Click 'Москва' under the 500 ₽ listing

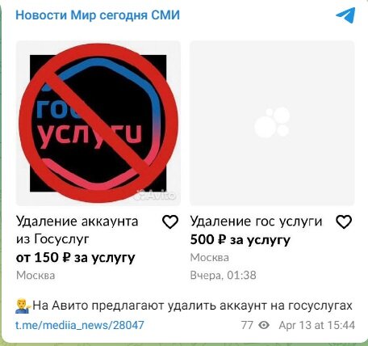[x=210, y=258]
